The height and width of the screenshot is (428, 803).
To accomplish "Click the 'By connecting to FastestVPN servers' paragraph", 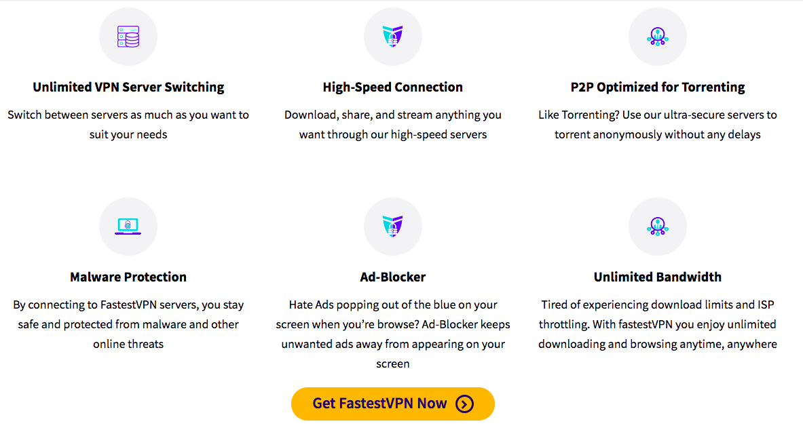I will (x=128, y=324).
